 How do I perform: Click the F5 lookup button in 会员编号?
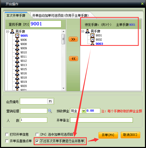coord(50,101)
